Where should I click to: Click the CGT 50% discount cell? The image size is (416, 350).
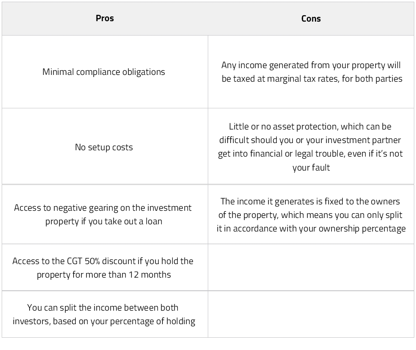coord(105,267)
